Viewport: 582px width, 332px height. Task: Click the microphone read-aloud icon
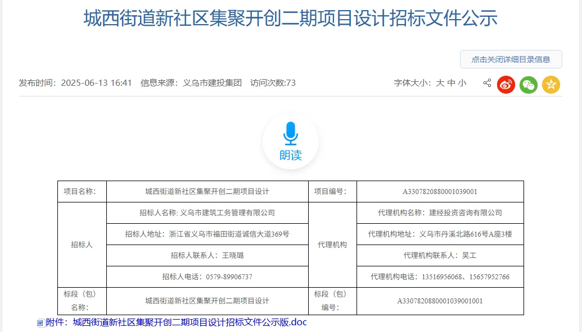(290, 133)
